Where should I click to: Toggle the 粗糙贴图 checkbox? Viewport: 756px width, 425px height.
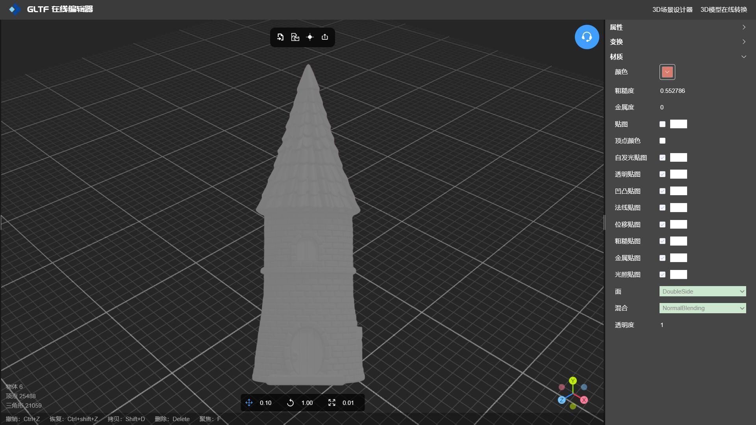tap(662, 241)
